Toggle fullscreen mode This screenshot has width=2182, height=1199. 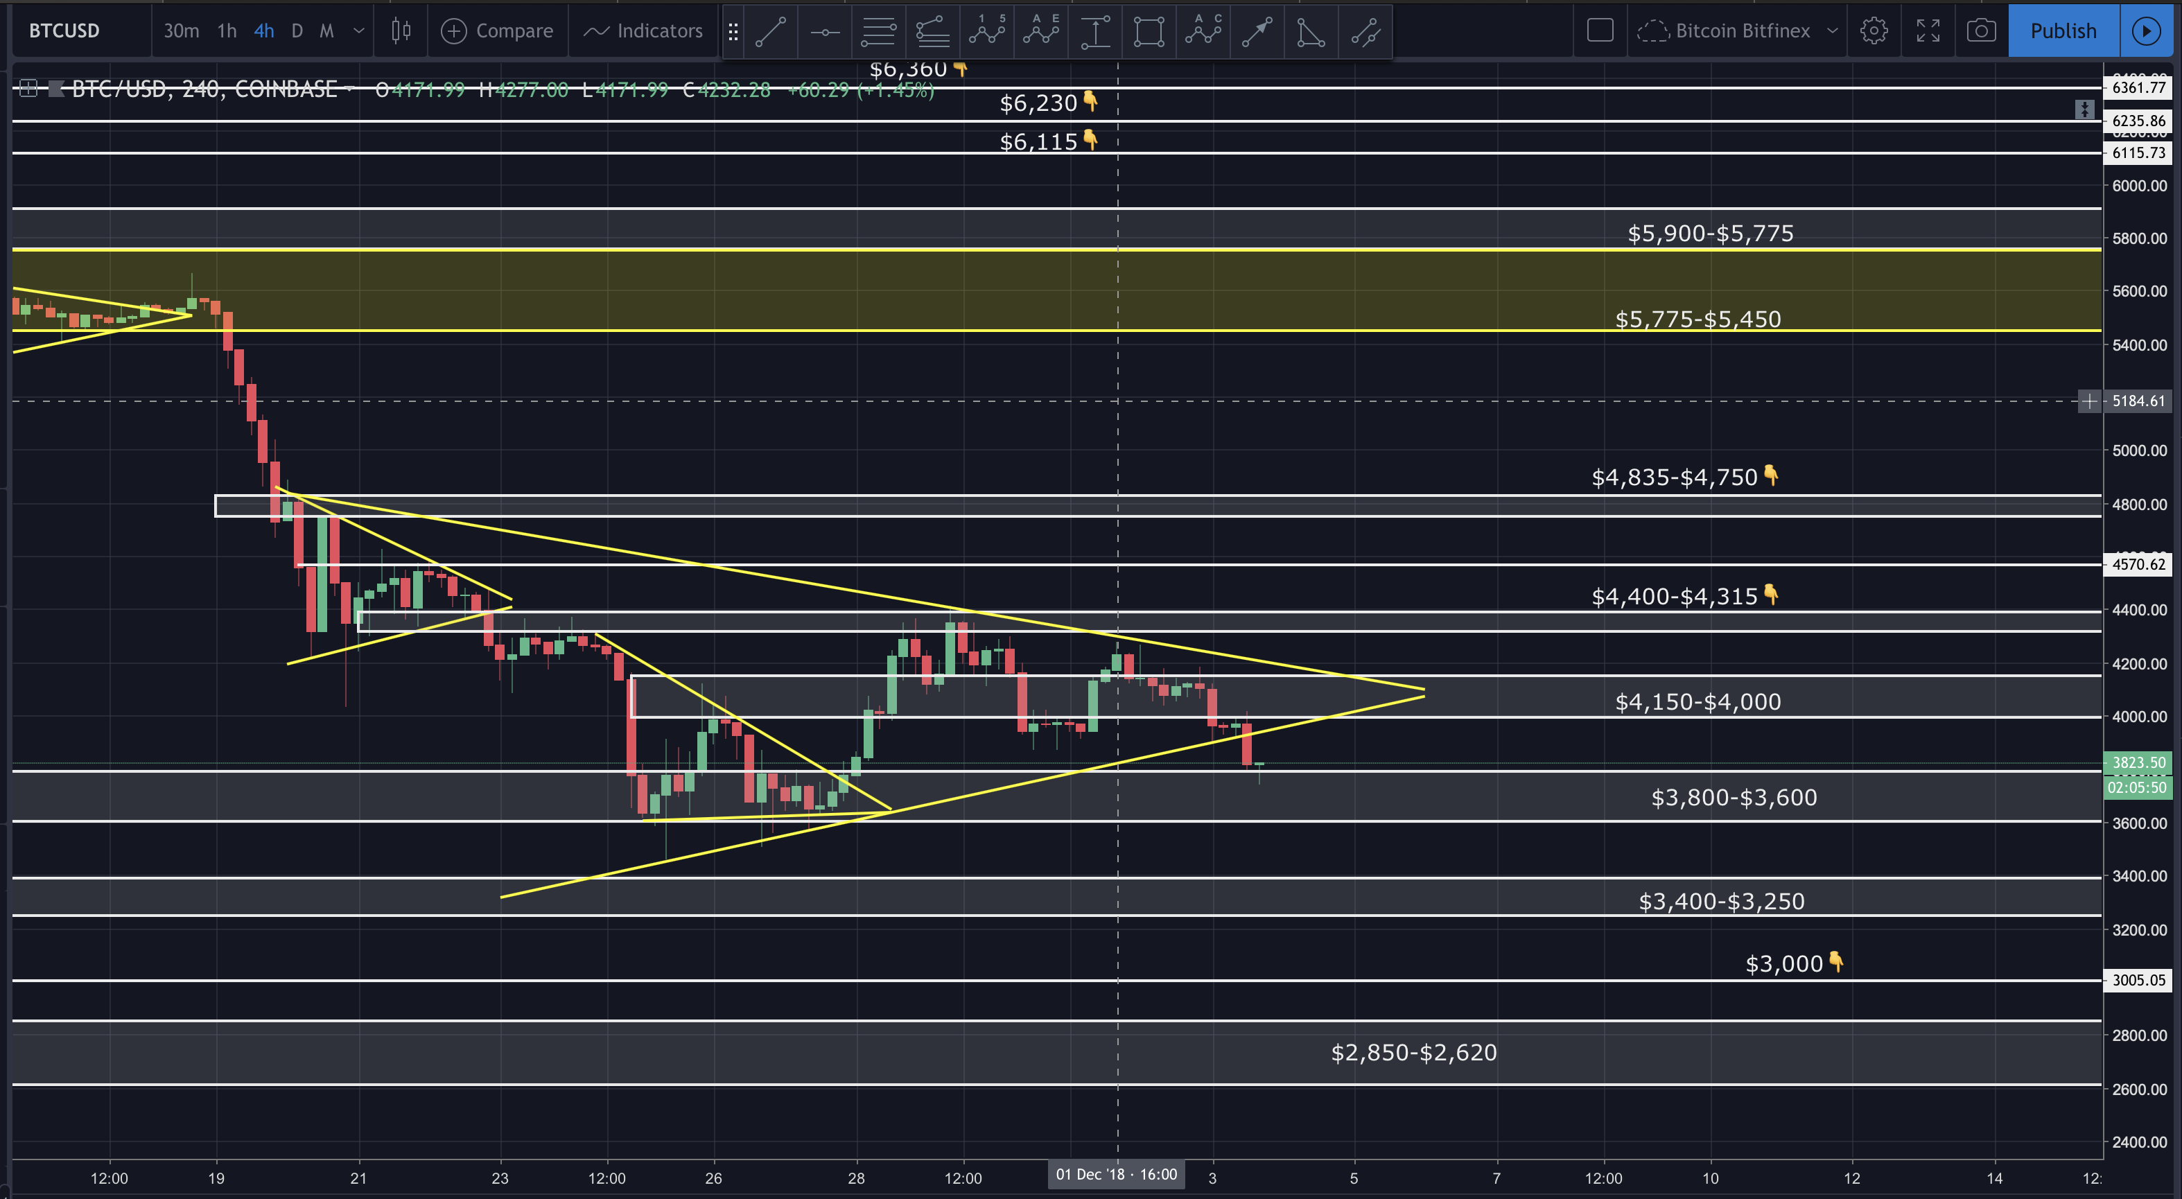coord(1928,31)
